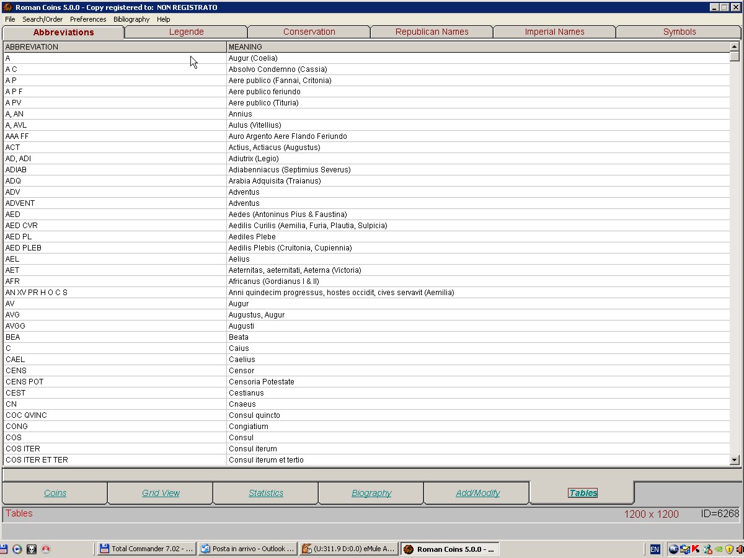Click the A P F abbreviation cell

pyautogui.click(x=115, y=92)
